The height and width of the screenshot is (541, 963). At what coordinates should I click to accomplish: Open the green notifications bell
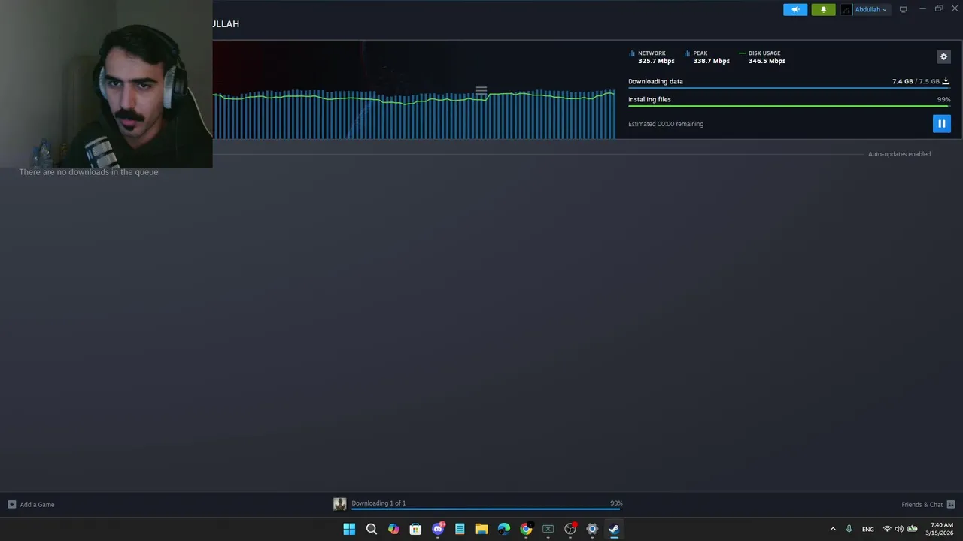(823, 9)
